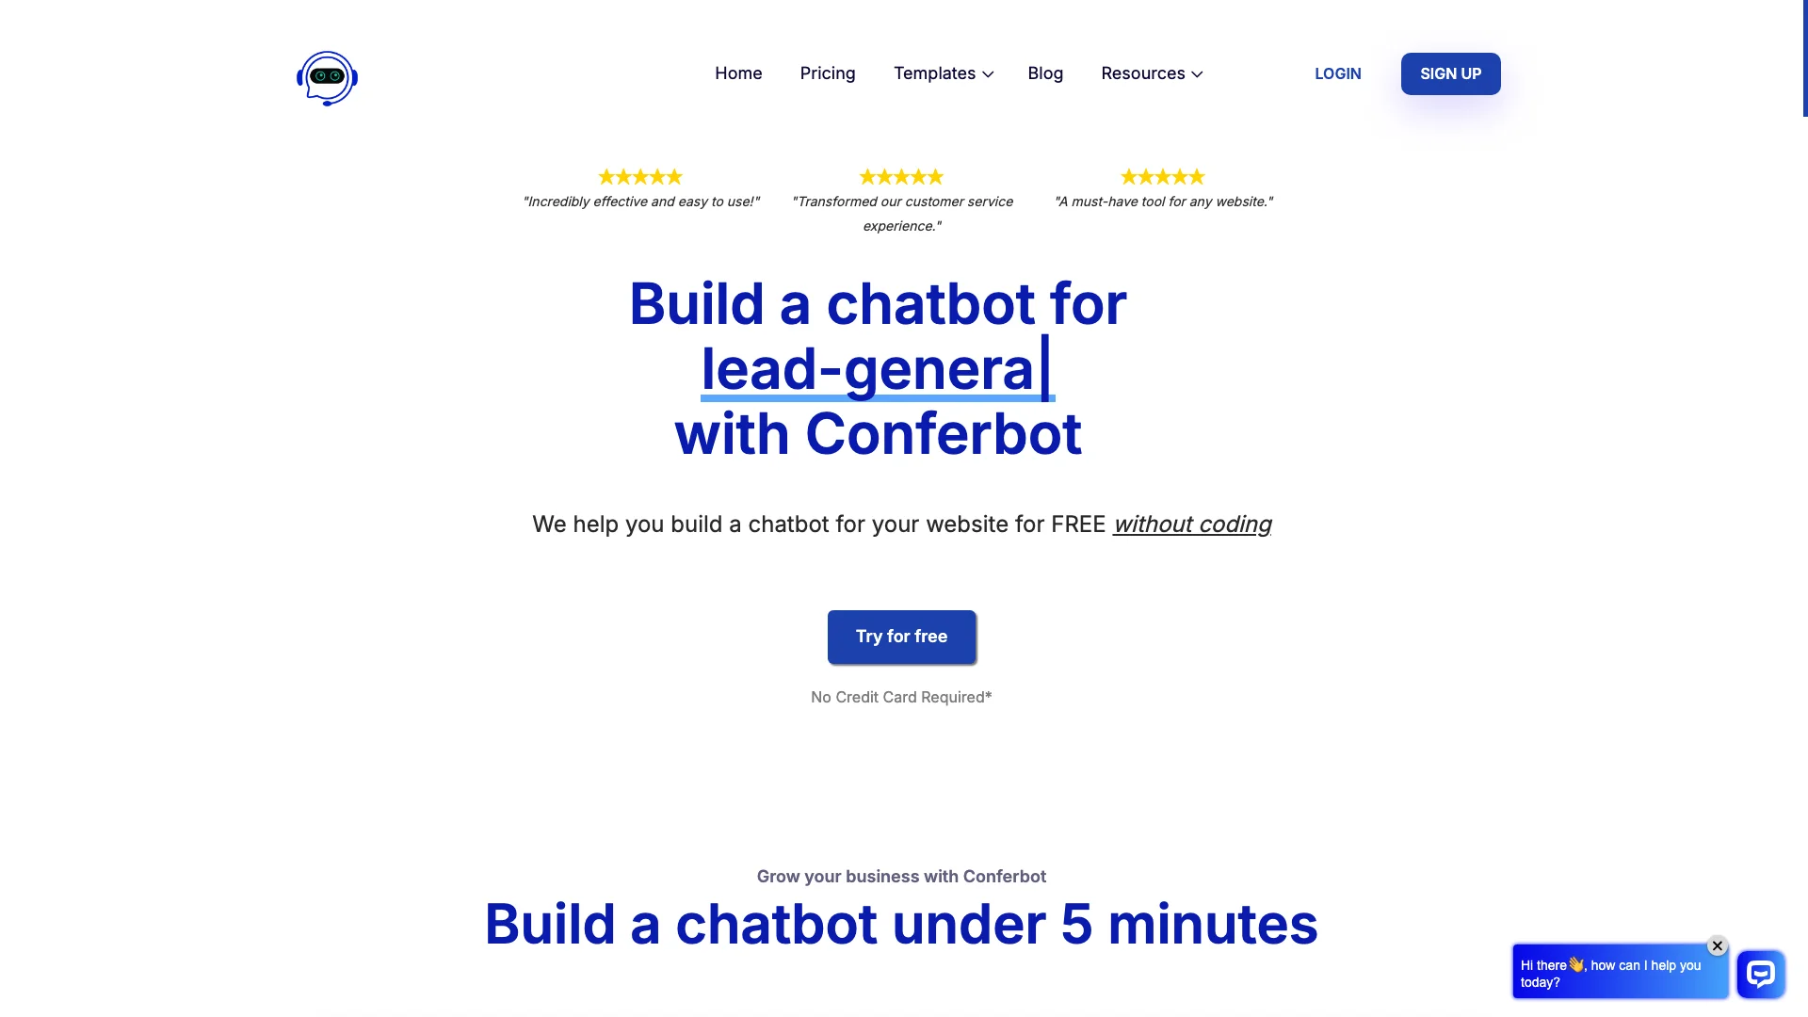The width and height of the screenshot is (1808, 1017).
Task: Click the Pricing navigation link
Action: point(829,73)
